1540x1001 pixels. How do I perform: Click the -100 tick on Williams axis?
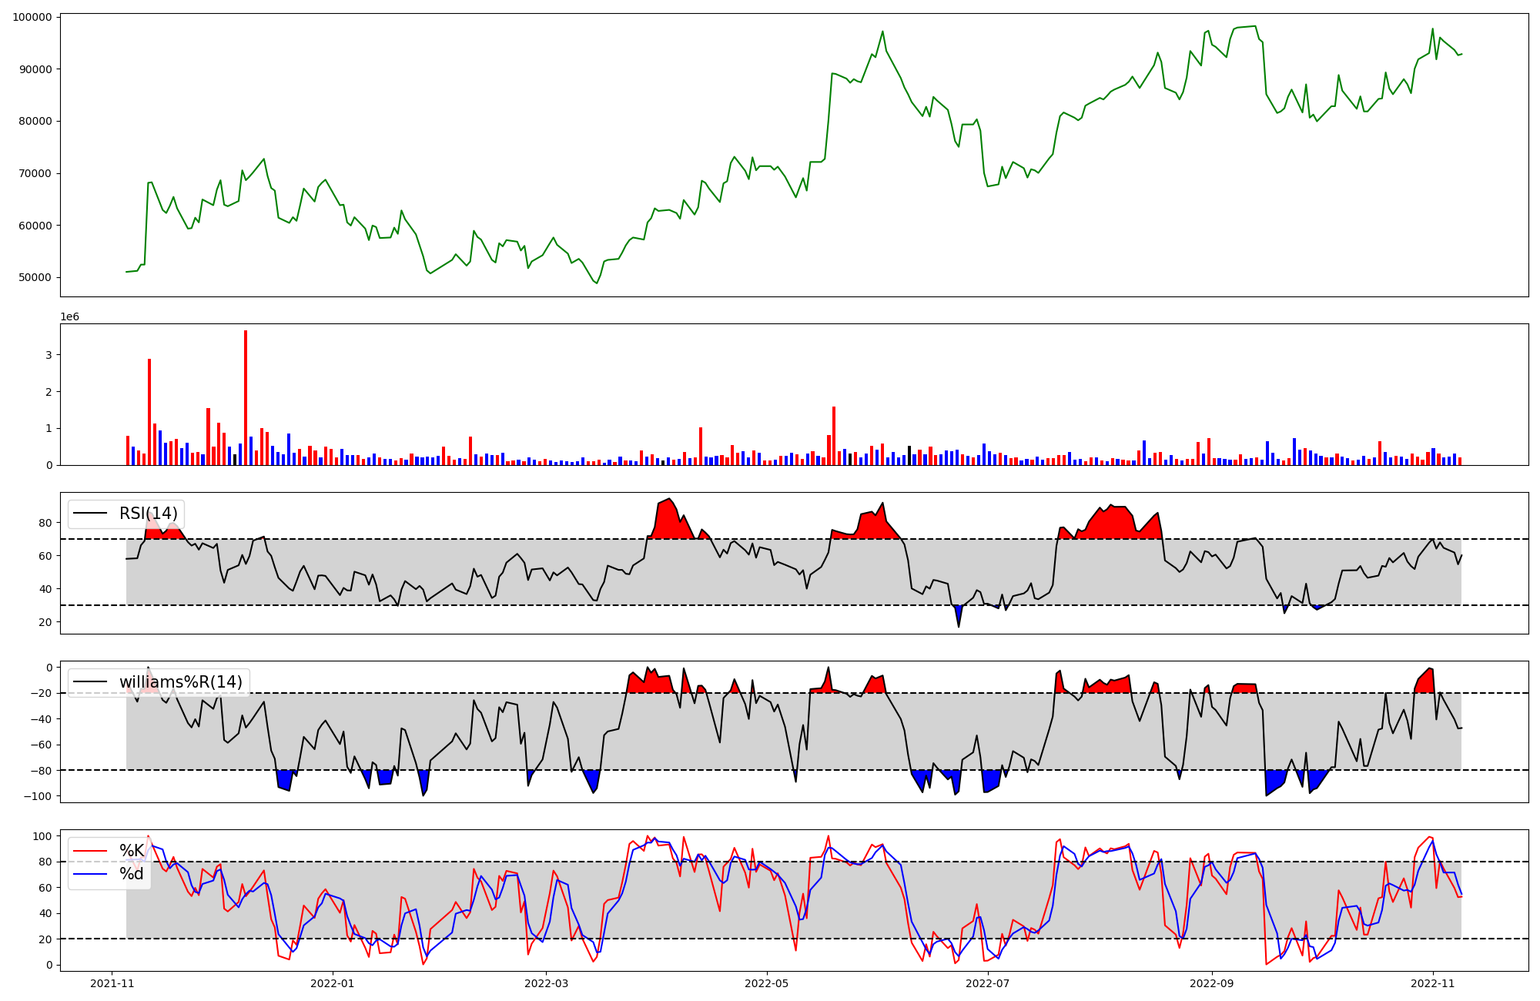[x=37, y=796]
